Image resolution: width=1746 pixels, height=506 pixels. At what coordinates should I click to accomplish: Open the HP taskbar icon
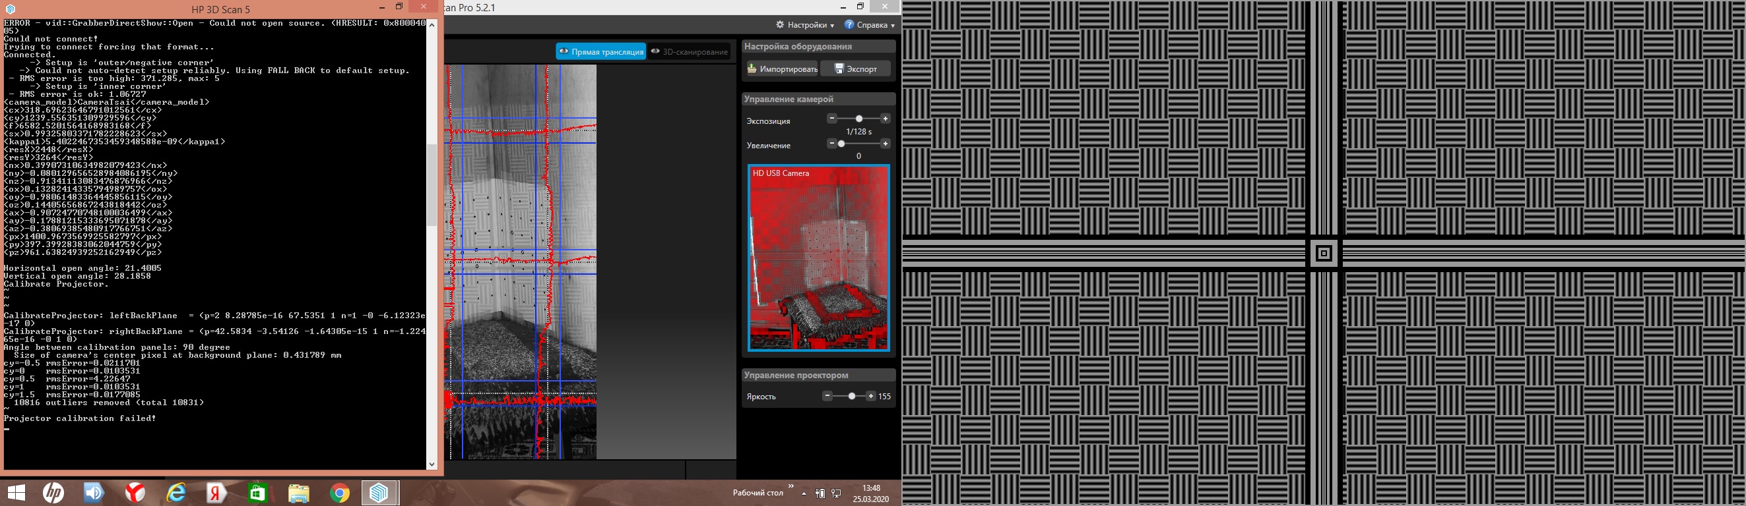tap(53, 492)
